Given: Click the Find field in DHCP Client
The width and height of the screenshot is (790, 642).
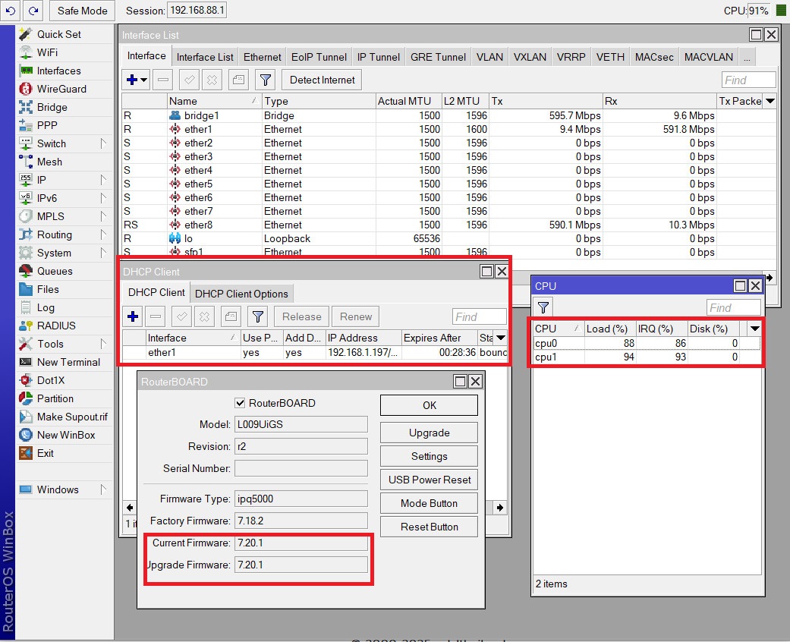Looking at the screenshot, I should [479, 316].
